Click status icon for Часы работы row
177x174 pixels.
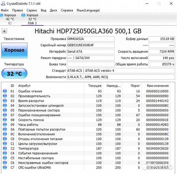[5, 124]
